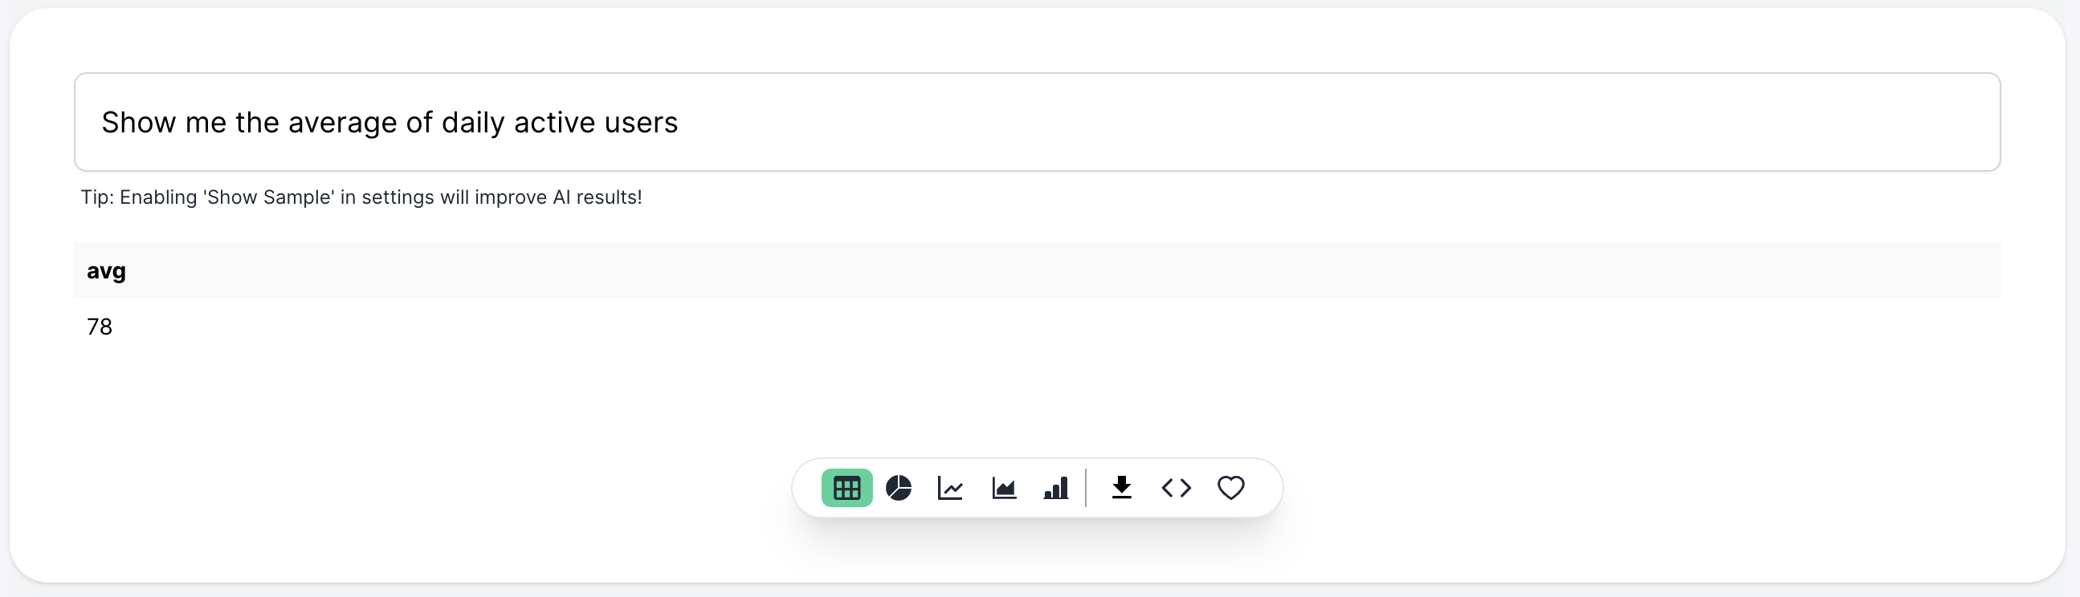Download the query results
2080x597 pixels.
(1122, 488)
